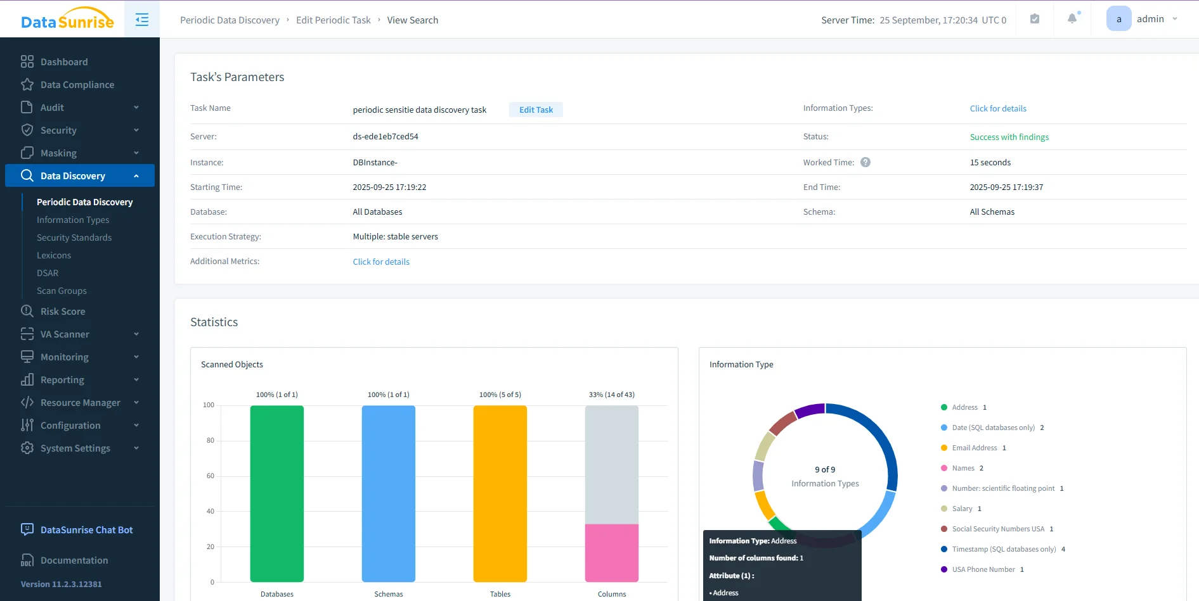Viewport: 1199px width, 601px height.
Task: Switch to Periodic Data Discovery
Action: 84,202
